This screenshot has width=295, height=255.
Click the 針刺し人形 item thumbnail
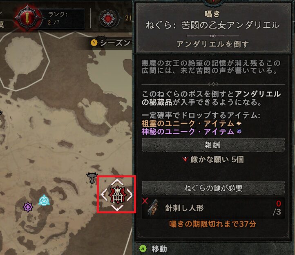[152, 208]
